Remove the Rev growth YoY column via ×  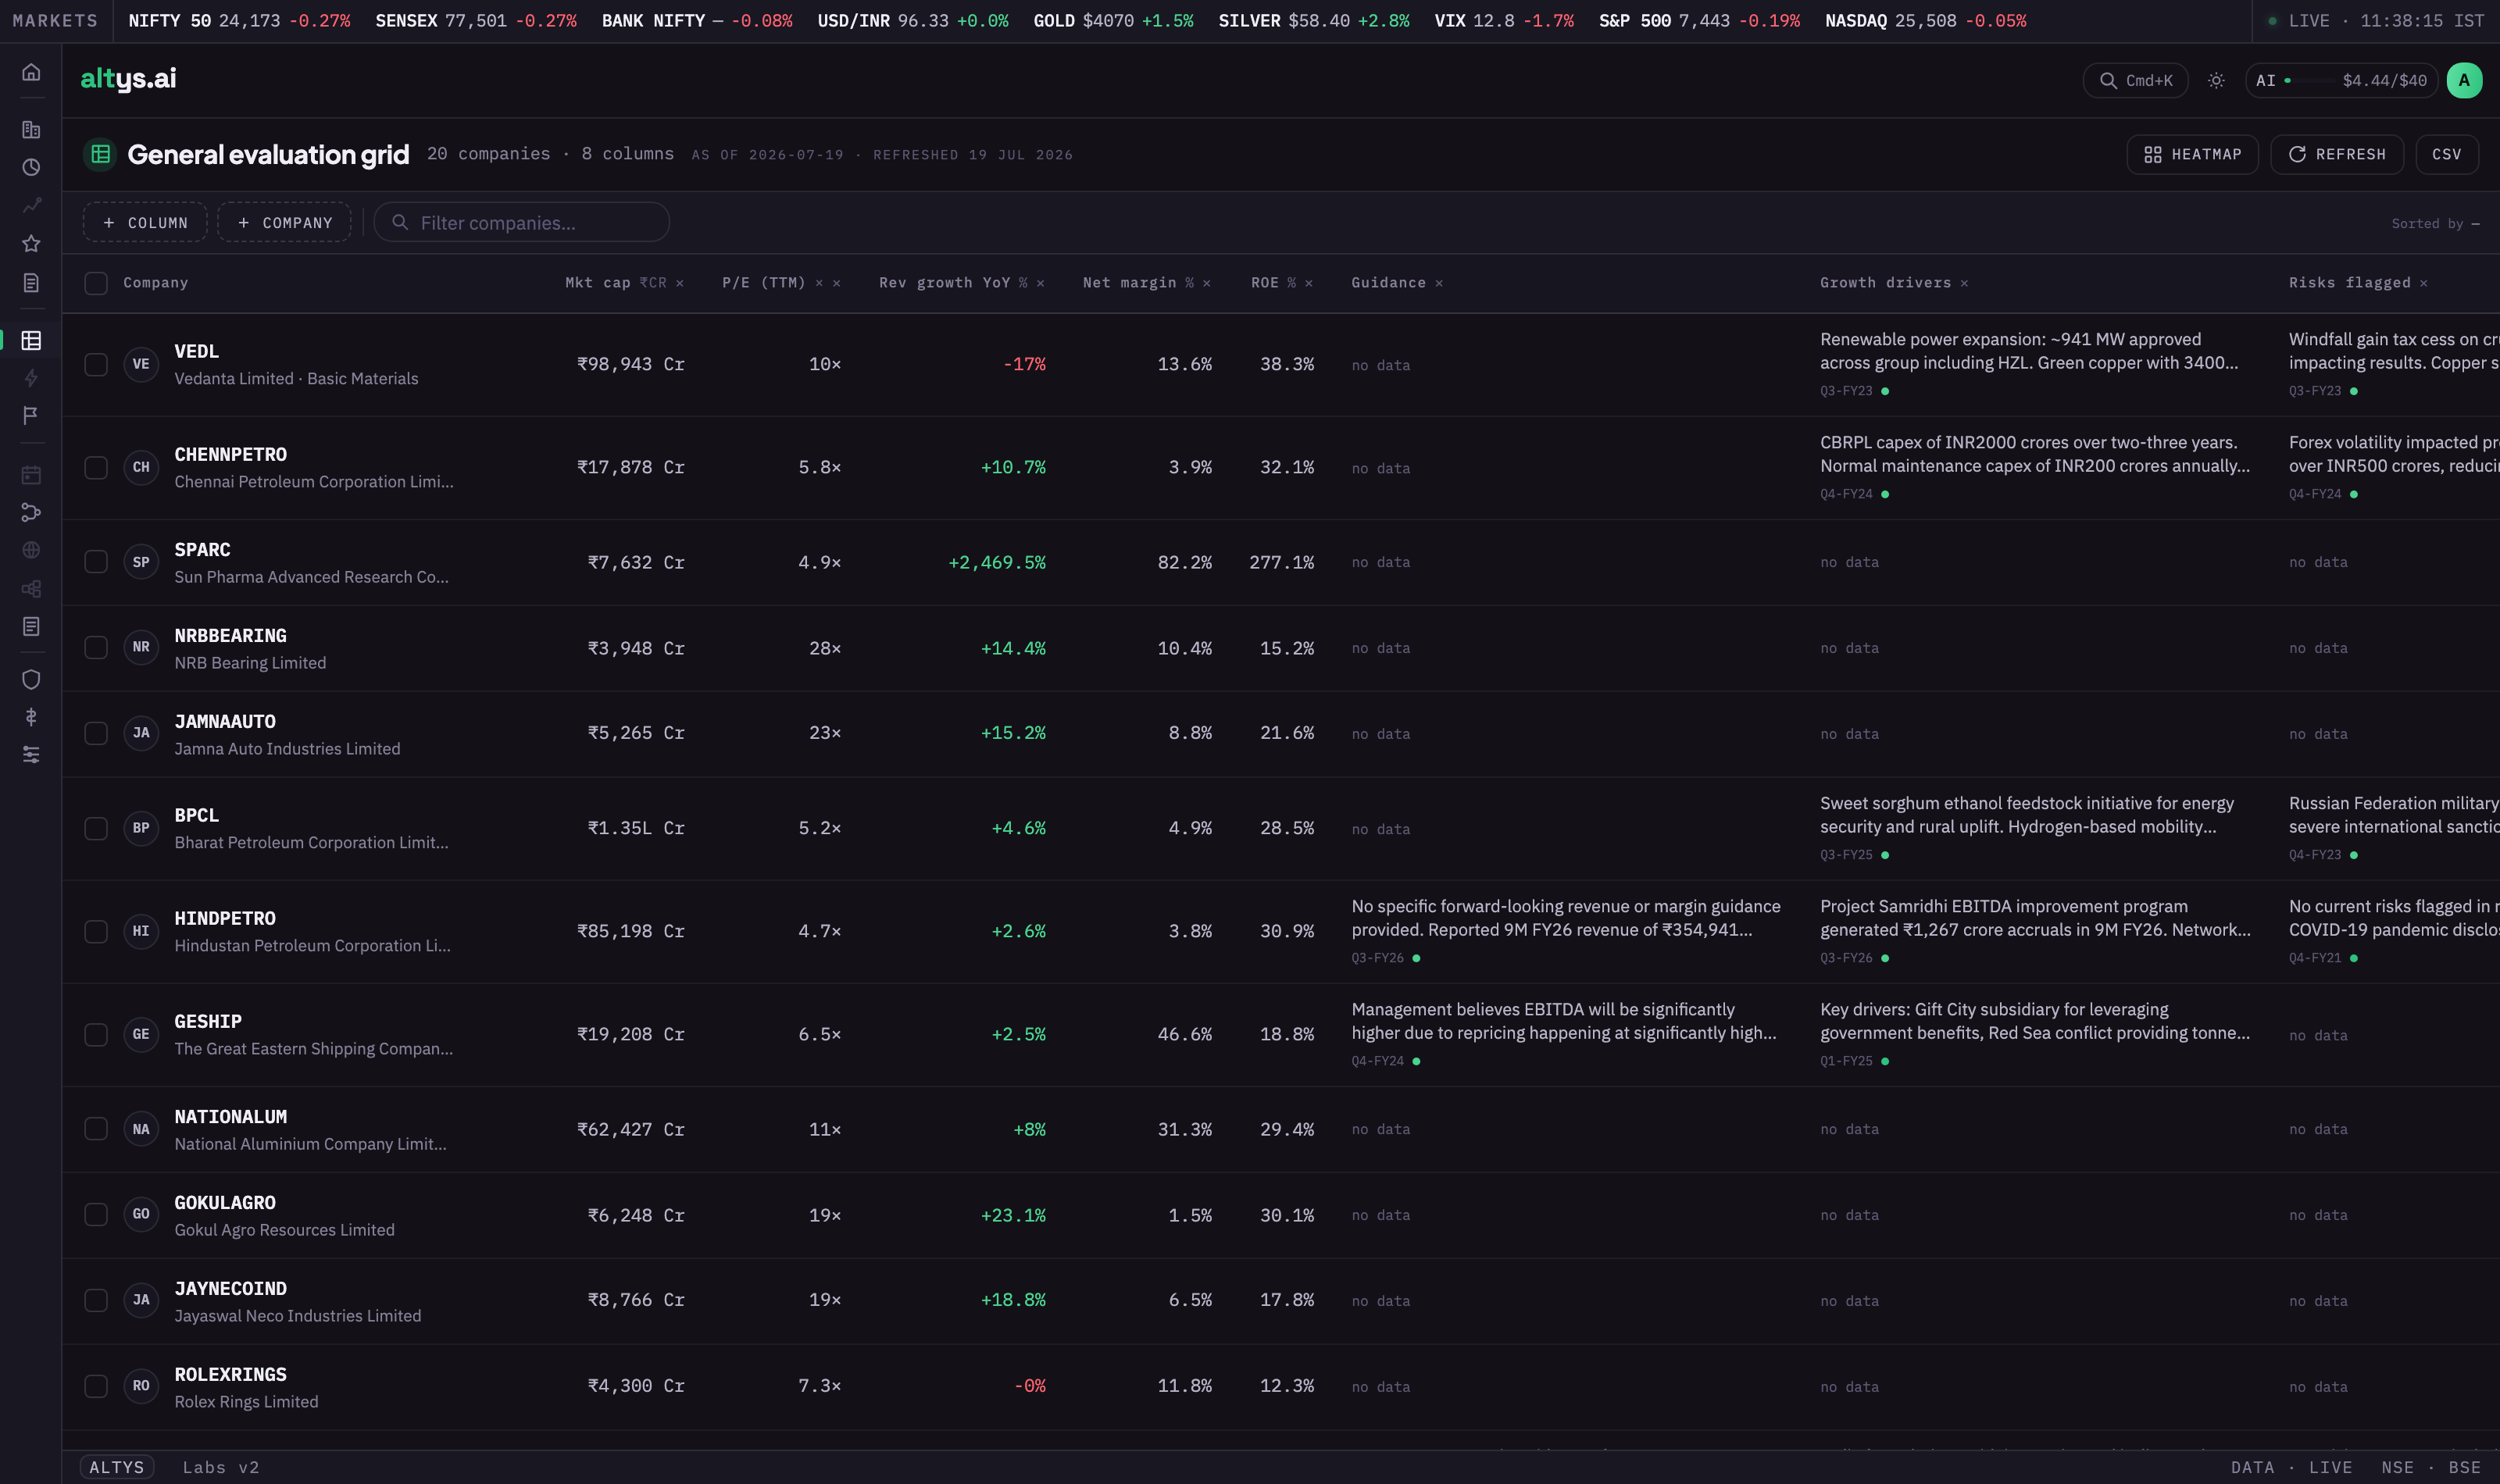coord(1041,283)
